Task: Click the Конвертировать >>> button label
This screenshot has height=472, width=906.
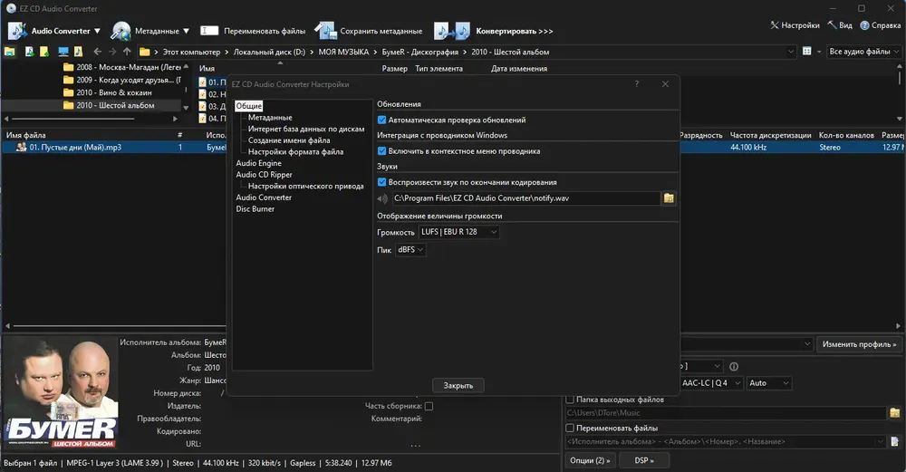Action: click(515, 31)
